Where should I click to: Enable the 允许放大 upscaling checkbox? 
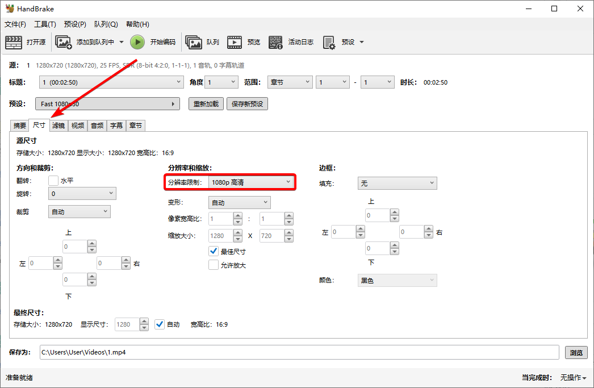click(214, 264)
